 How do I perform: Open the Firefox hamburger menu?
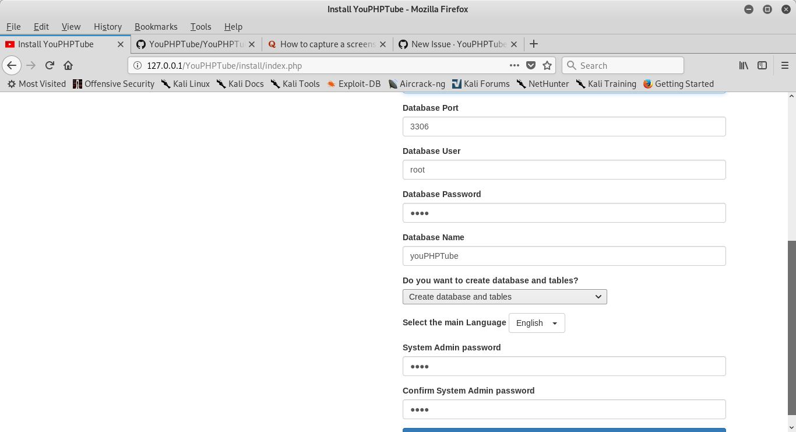point(785,65)
